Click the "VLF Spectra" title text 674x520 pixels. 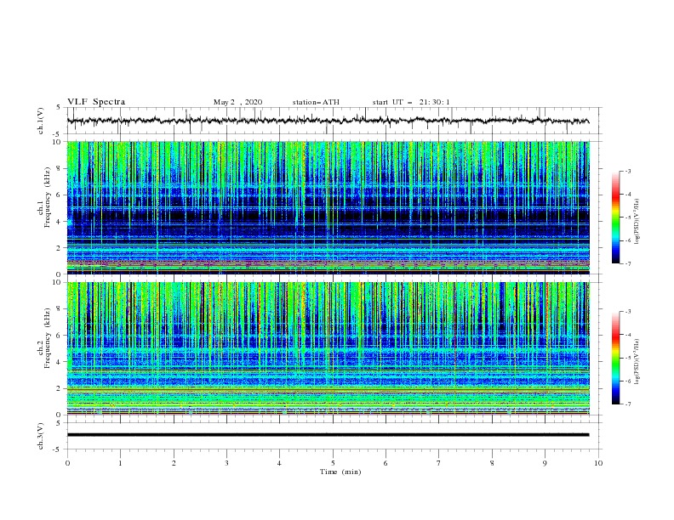[96, 102]
